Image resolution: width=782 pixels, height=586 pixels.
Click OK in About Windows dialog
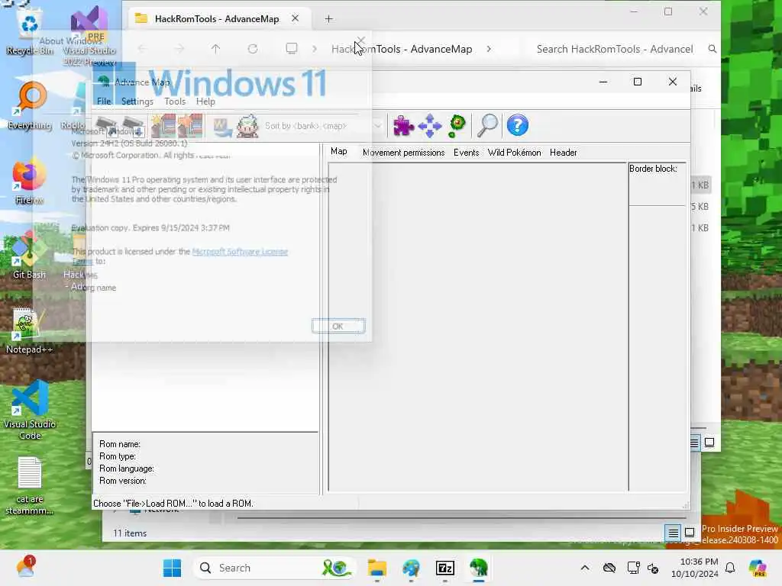tap(338, 327)
